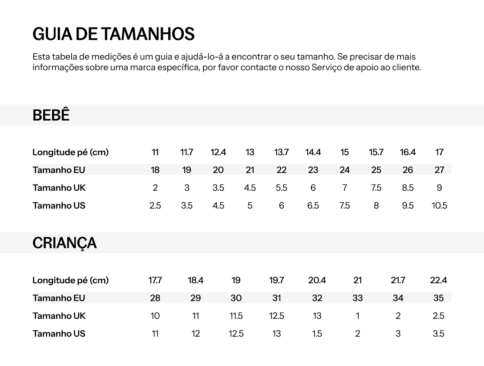Click Tamanho UK label in baby table
This screenshot has width=484, height=366.
(59, 188)
